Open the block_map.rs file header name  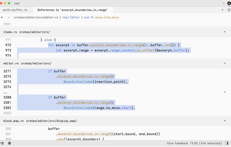(x=13, y=121)
